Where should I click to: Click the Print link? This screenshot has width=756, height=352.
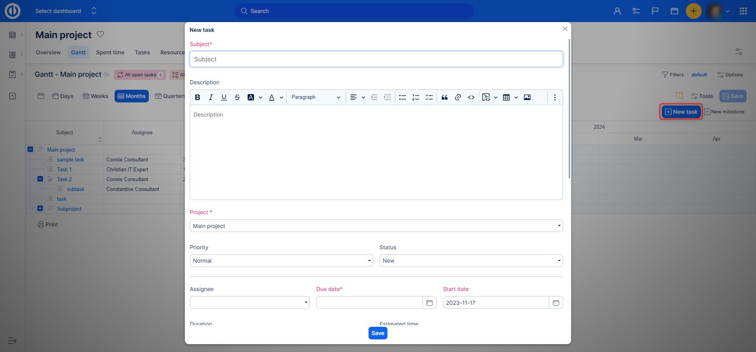tap(48, 224)
